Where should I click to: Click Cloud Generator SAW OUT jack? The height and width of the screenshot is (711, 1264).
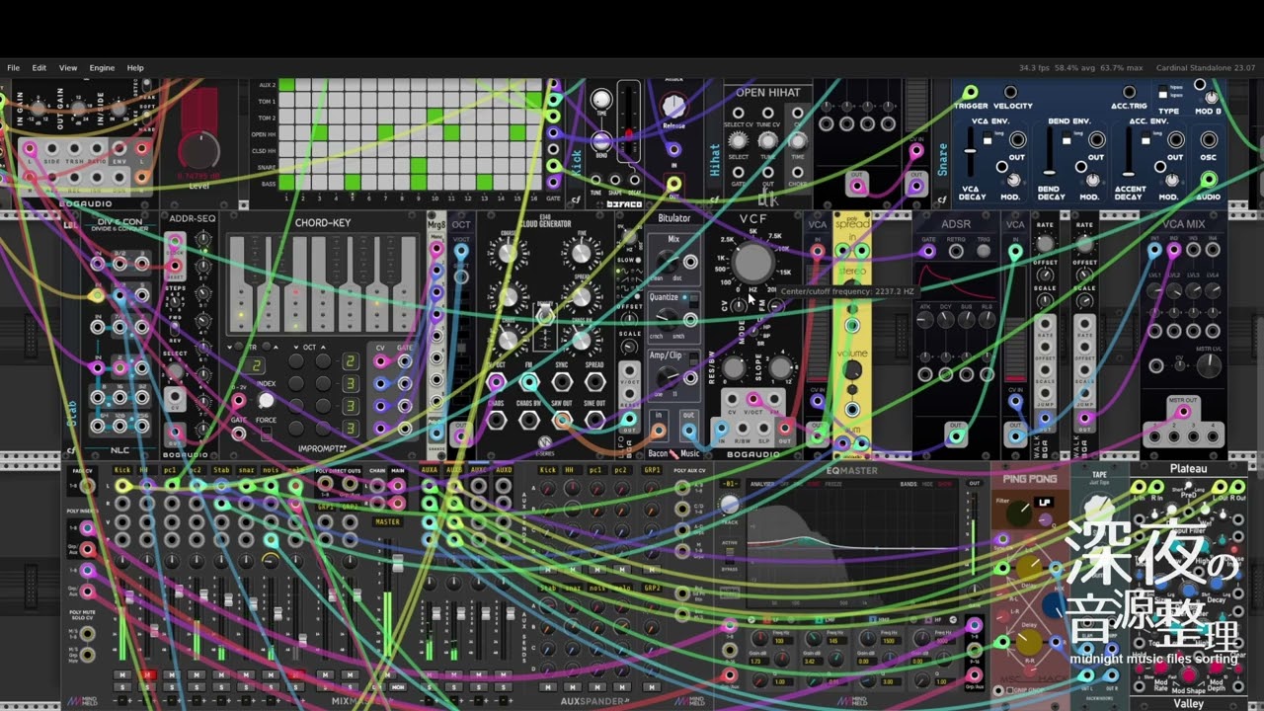pos(562,420)
